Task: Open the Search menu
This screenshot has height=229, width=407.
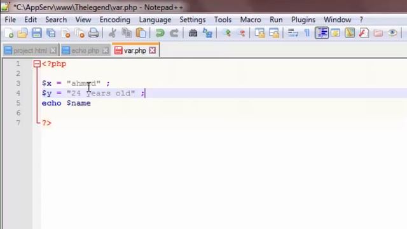Action: tap(56, 20)
